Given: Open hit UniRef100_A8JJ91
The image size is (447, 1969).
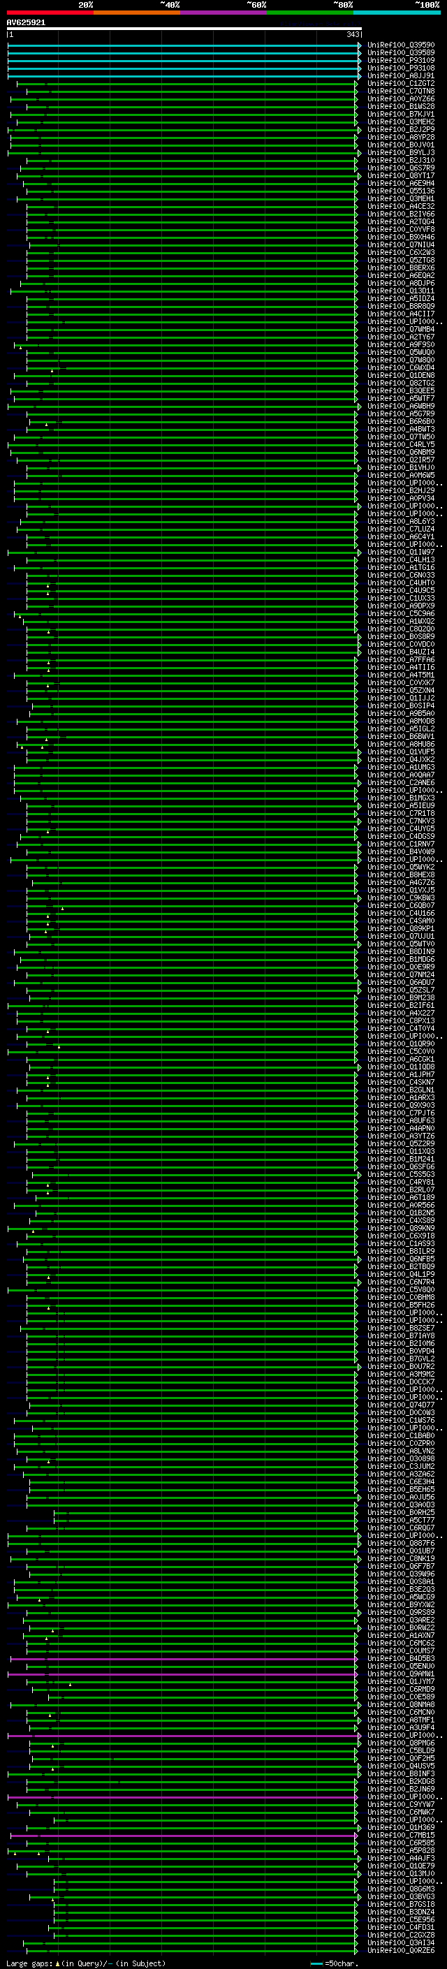Looking at the screenshot, I should [x=401, y=75].
